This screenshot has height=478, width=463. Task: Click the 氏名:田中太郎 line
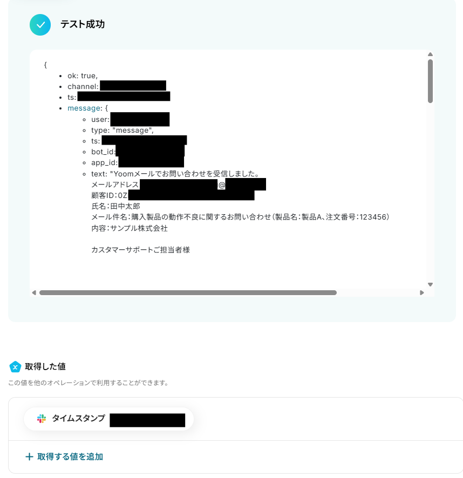coord(115,206)
